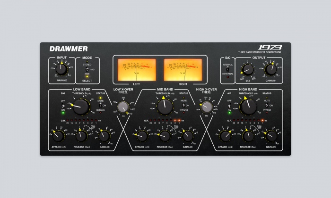This screenshot has height=198, width=331.
Task: Click the Mid Band G.R. LED meter
Action: pos(165,121)
